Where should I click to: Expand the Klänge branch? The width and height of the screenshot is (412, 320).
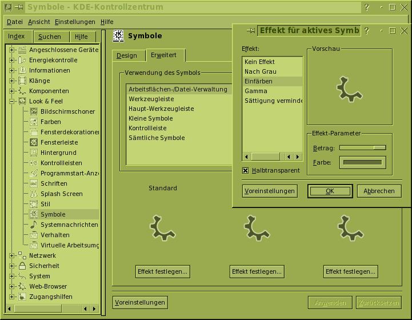tap(11, 81)
